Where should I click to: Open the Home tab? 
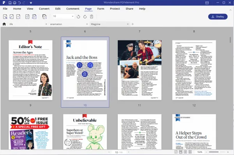point(17,9)
